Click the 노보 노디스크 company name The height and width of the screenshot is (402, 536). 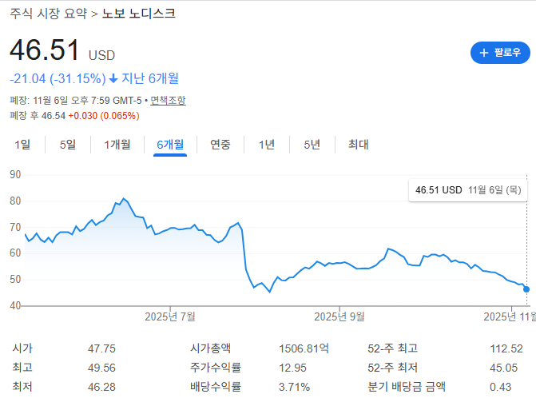coord(139,14)
